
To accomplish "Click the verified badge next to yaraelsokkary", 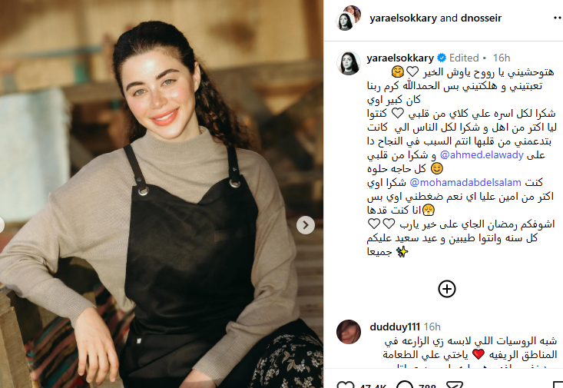I will pos(442,58).
